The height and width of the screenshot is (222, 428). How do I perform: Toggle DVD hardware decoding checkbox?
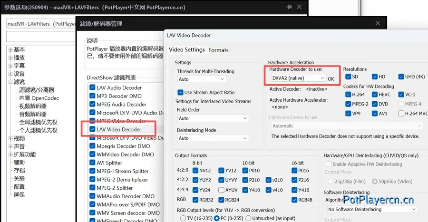point(375,104)
